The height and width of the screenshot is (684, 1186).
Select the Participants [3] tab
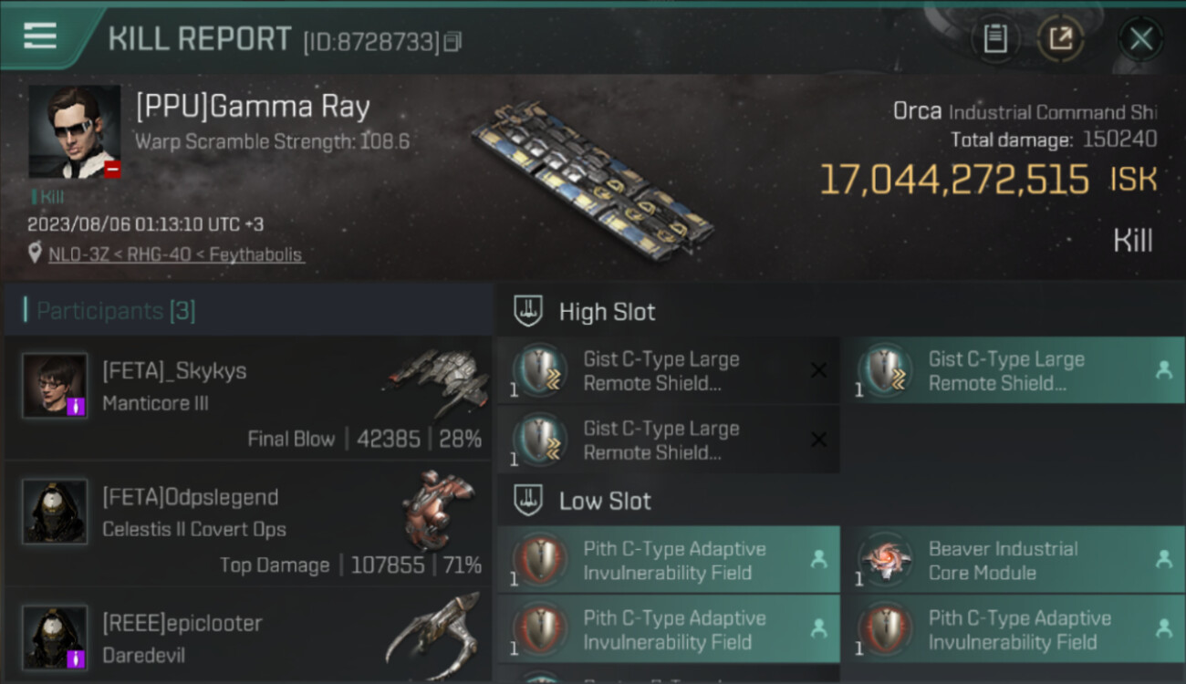point(116,311)
